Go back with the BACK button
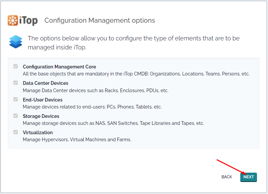This screenshot has height=194, width=268. coord(227,177)
